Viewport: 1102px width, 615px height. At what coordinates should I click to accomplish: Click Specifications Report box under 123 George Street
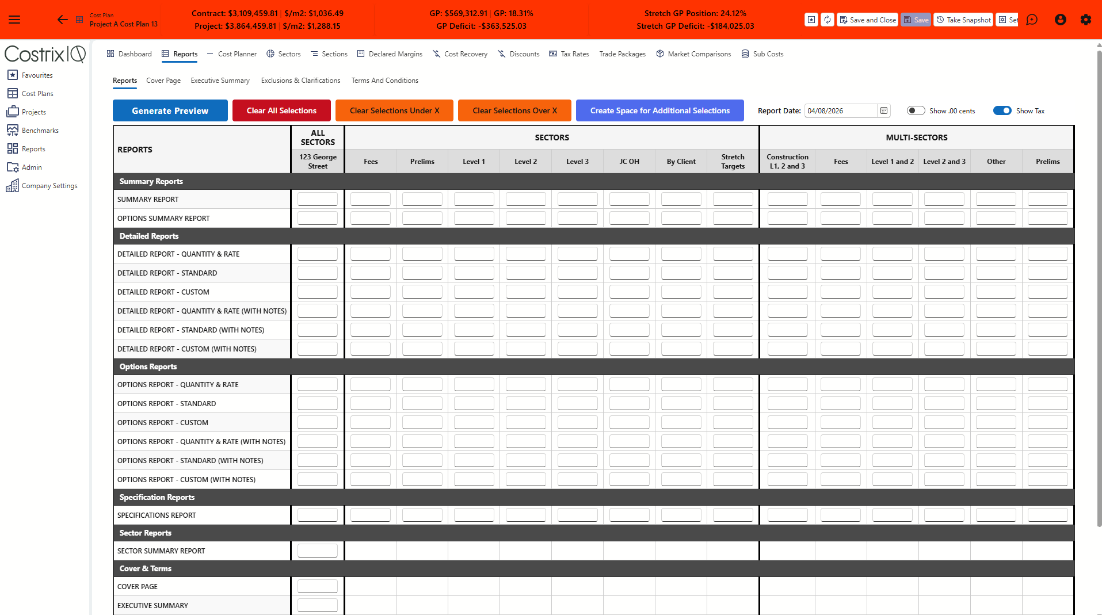pyautogui.click(x=318, y=515)
